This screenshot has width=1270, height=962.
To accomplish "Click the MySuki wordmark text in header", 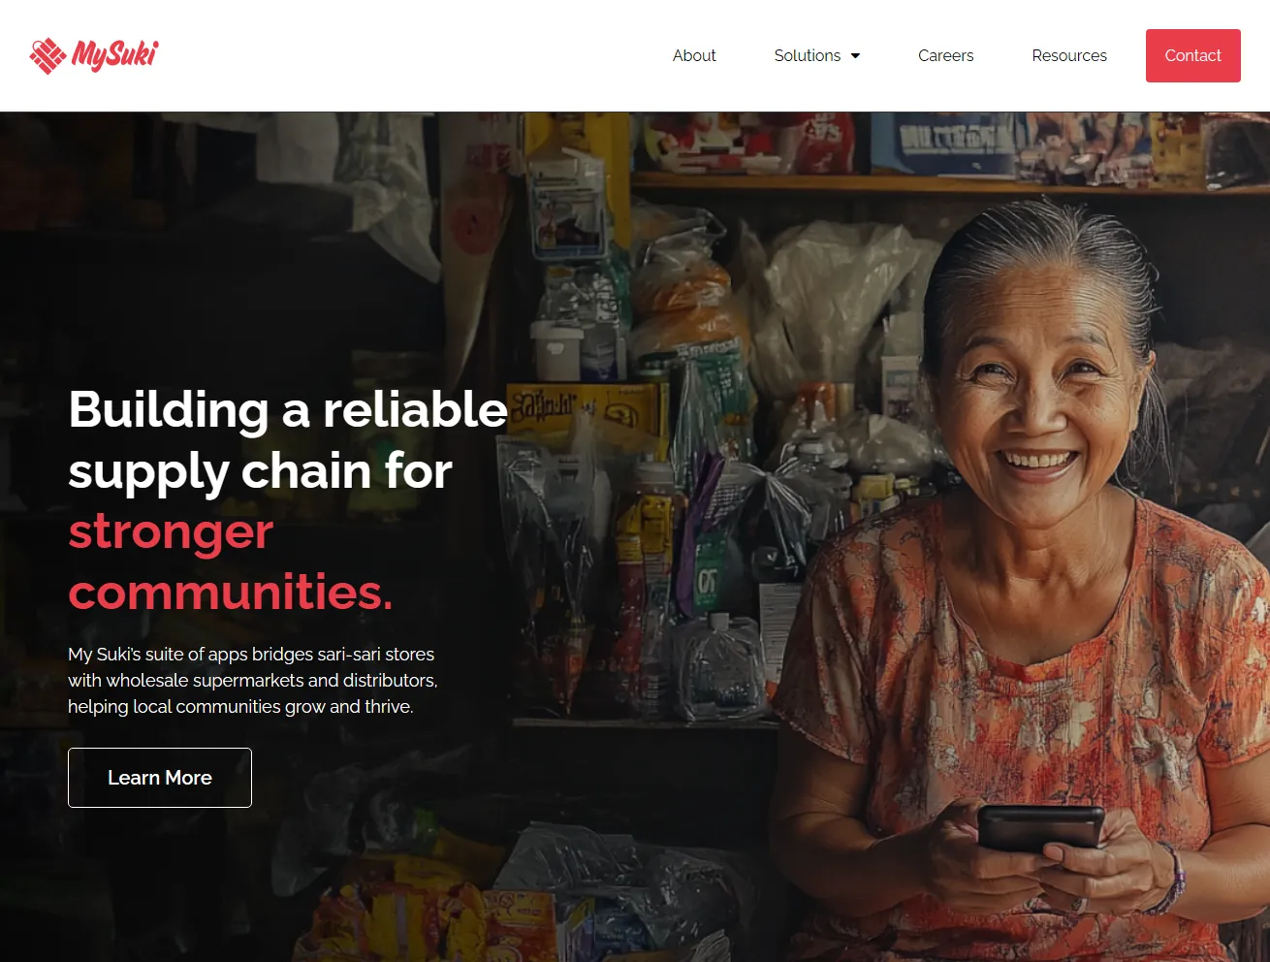I will pyautogui.click(x=114, y=55).
